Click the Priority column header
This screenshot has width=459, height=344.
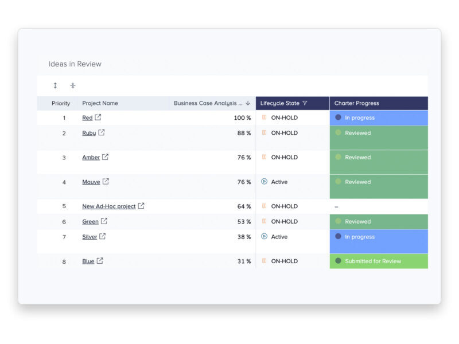(x=61, y=103)
